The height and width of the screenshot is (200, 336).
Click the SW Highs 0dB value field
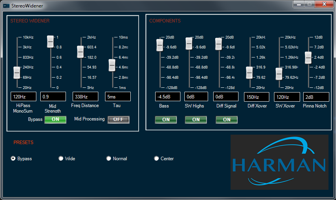196,96
